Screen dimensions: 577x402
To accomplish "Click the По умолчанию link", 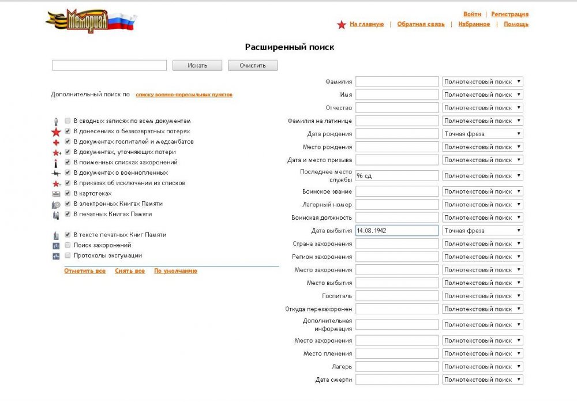I will pyautogui.click(x=175, y=271).
